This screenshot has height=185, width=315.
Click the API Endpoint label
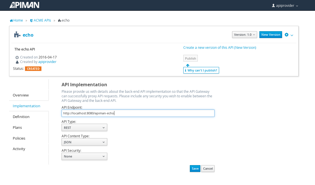(72, 108)
